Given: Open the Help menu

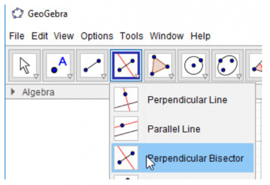Looking at the screenshot, I should [200, 36].
